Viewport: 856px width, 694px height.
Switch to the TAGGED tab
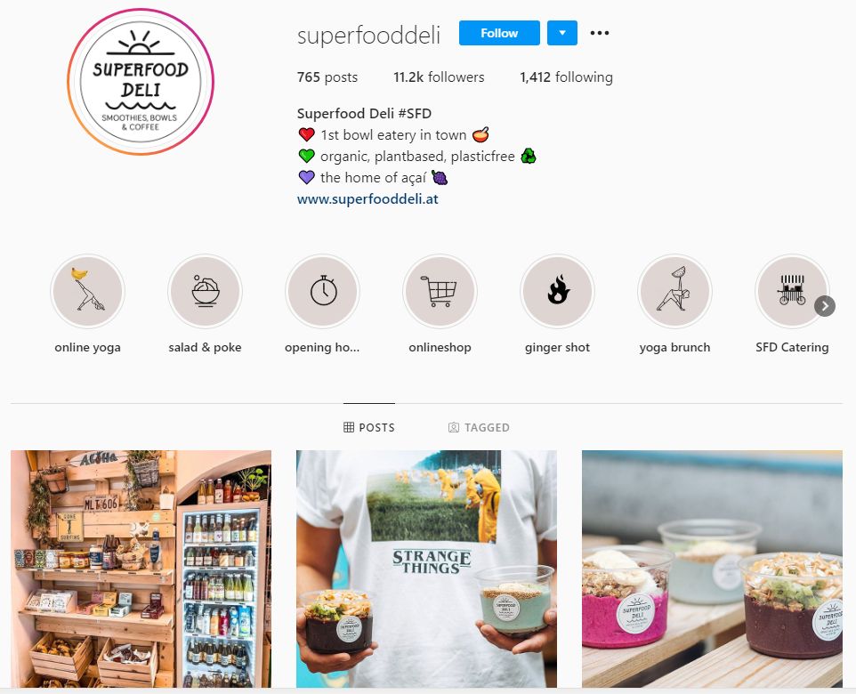(x=479, y=428)
